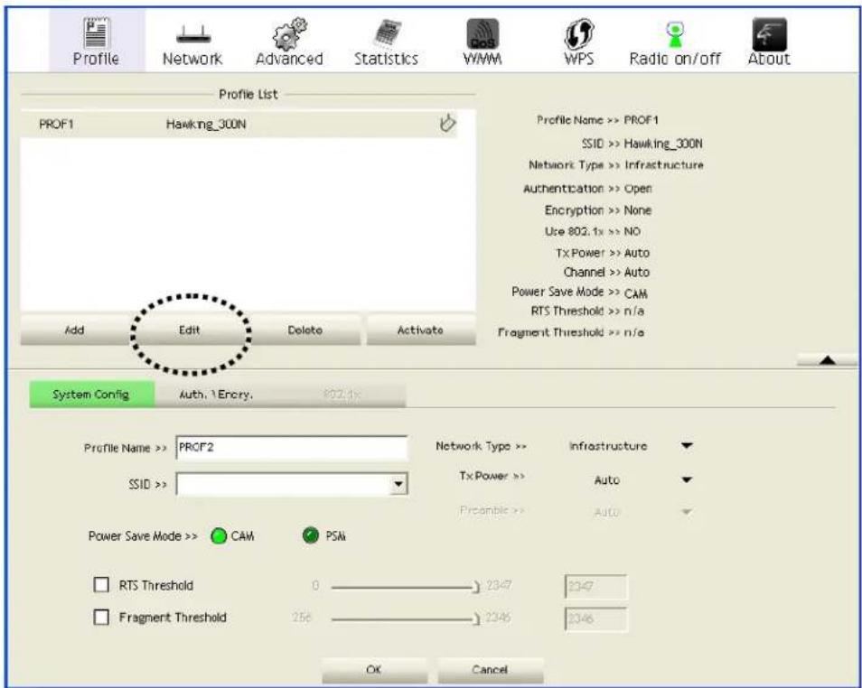Click the Cancel button
862x688 pixels.
click(x=490, y=670)
